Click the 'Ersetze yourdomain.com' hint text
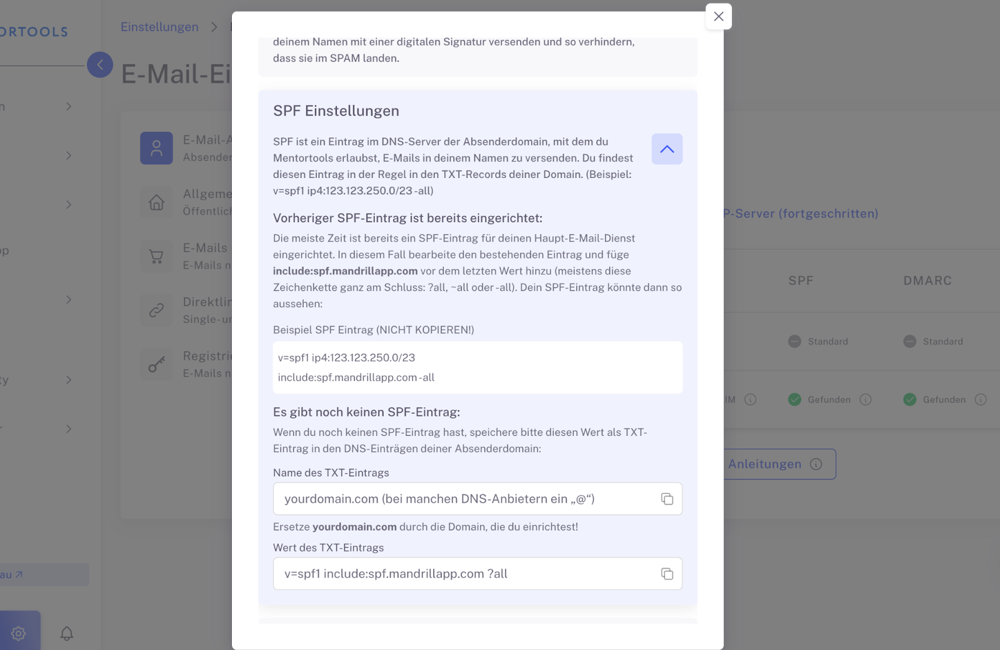Screen dimensions: 1000x650 [426, 527]
